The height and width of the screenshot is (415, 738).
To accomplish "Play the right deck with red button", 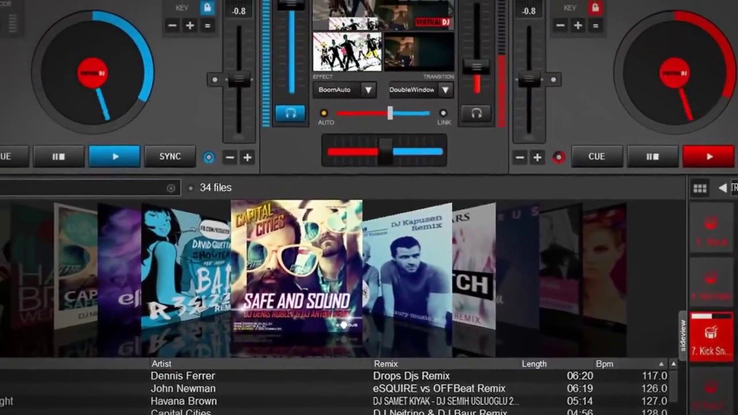I will pyautogui.click(x=709, y=156).
